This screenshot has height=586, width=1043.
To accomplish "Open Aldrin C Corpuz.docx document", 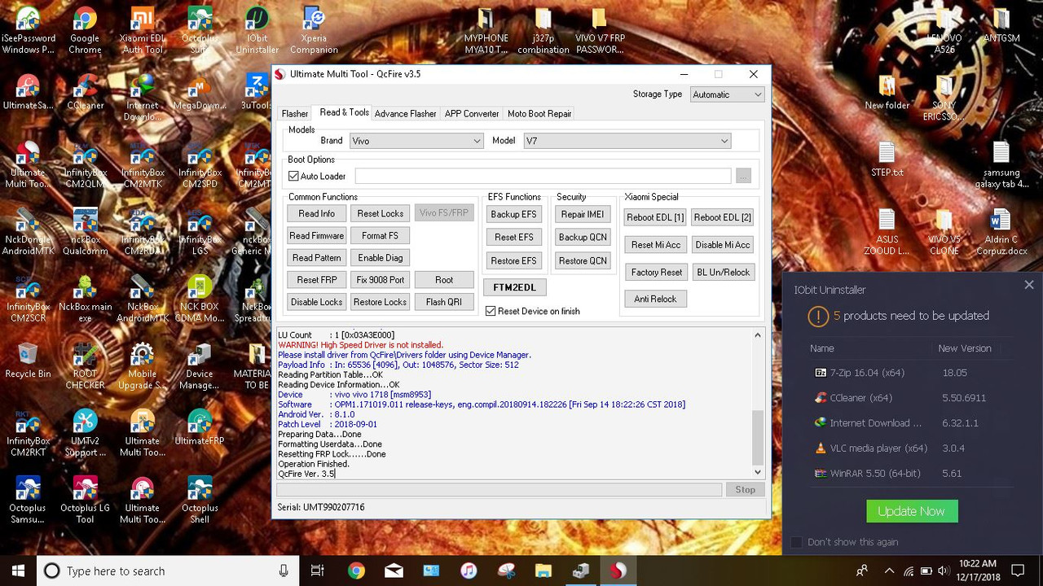I will (x=1001, y=232).
